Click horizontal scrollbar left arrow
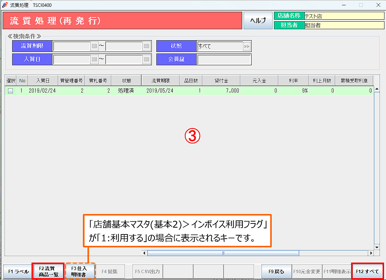The height and width of the screenshot is (280, 386). tap(144, 253)
